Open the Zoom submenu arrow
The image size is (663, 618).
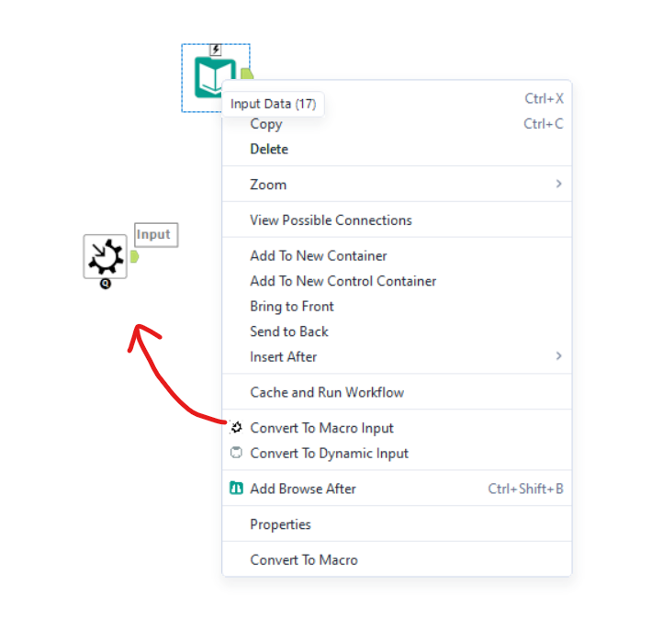[x=558, y=184]
